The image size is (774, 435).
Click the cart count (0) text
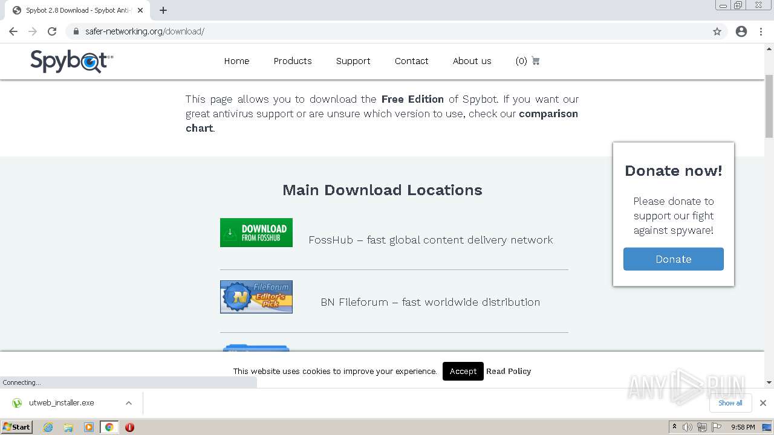point(521,61)
